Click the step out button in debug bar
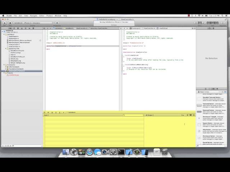The height and width of the screenshot is (172, 230). click(x=60, y=113)
